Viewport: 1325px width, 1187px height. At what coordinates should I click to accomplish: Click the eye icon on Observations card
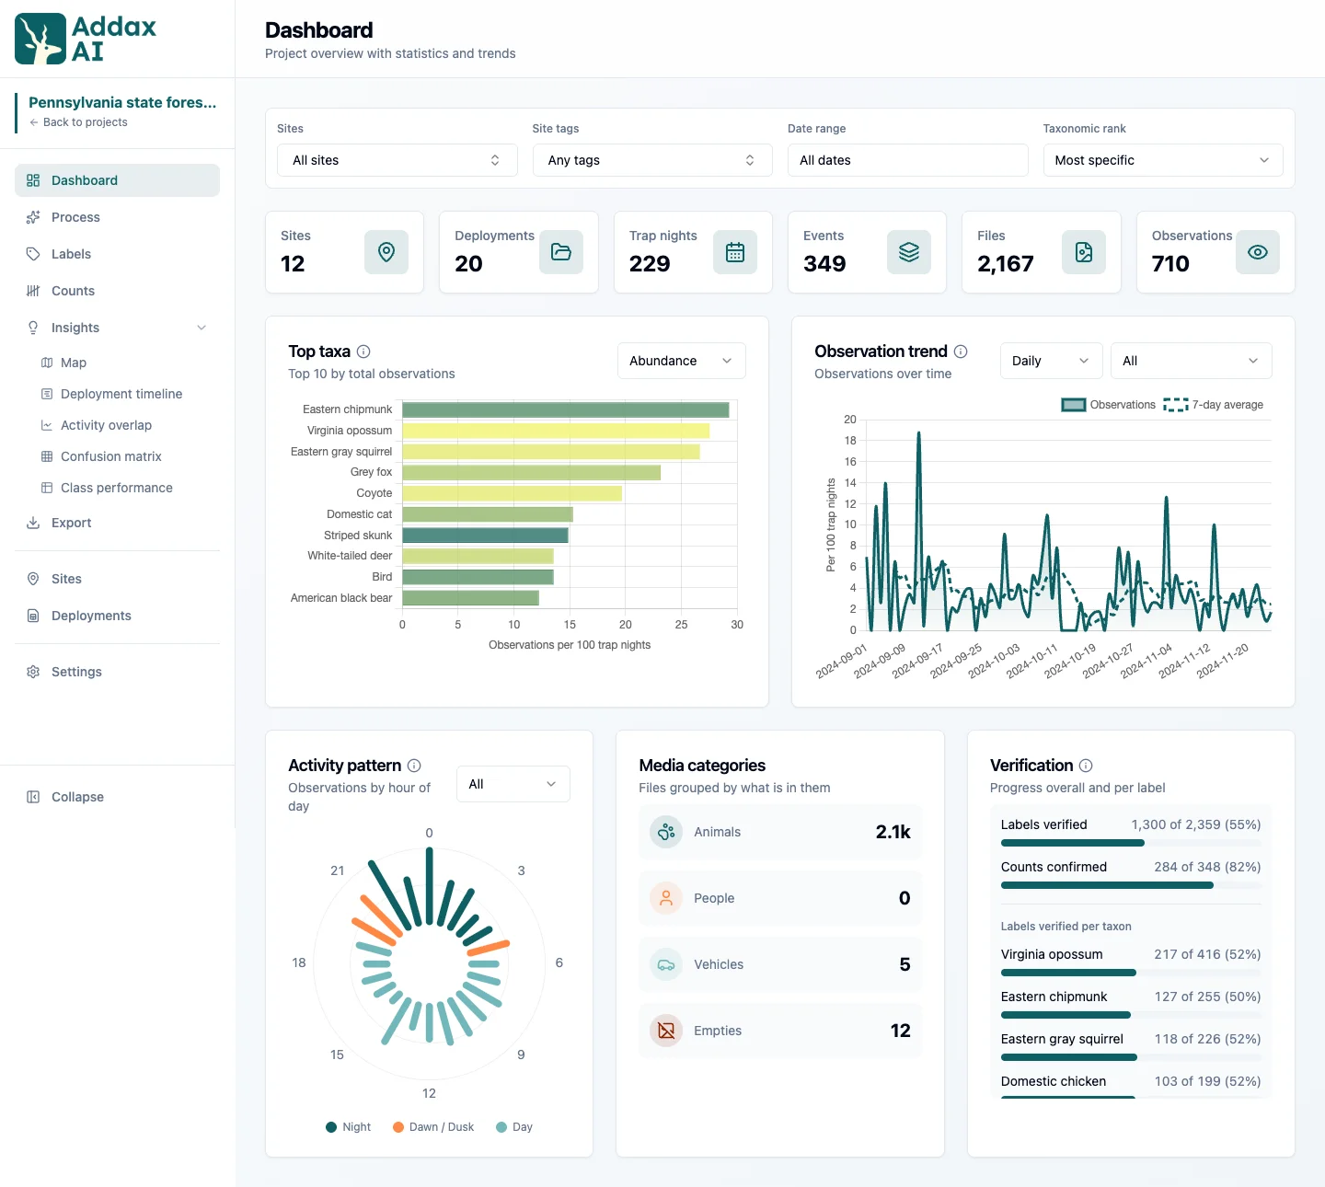tap(1258, 252)
